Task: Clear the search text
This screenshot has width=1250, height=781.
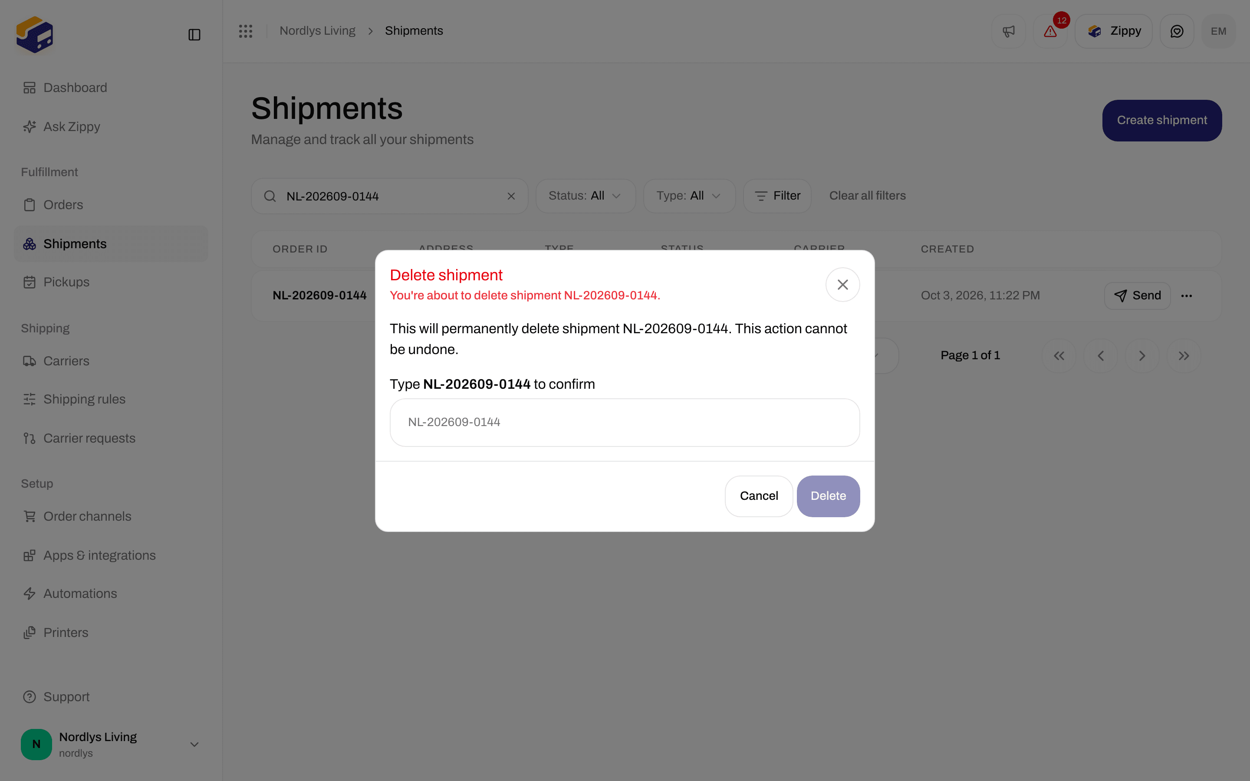Action: click(x=511, y=196)
